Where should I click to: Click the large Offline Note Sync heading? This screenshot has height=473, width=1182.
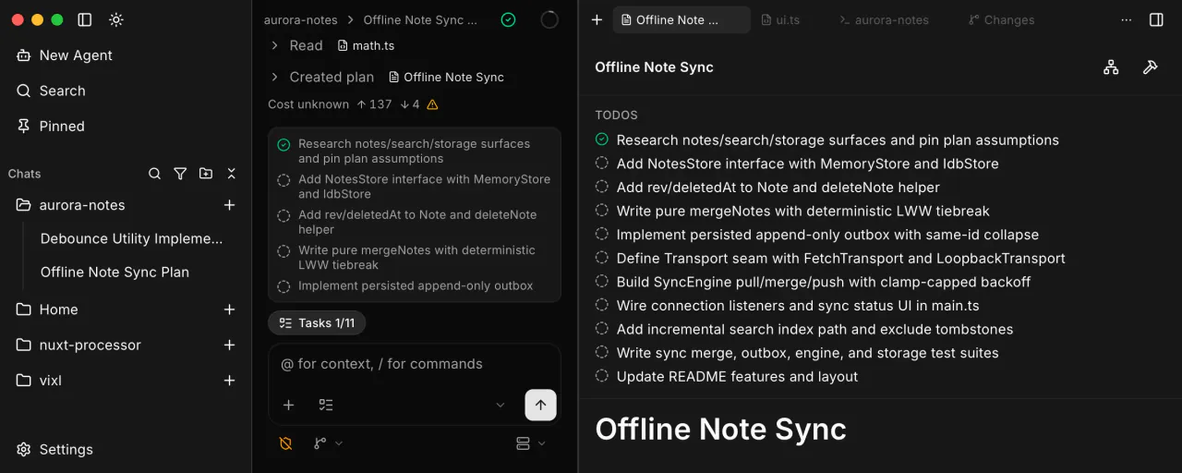(720, 429)
